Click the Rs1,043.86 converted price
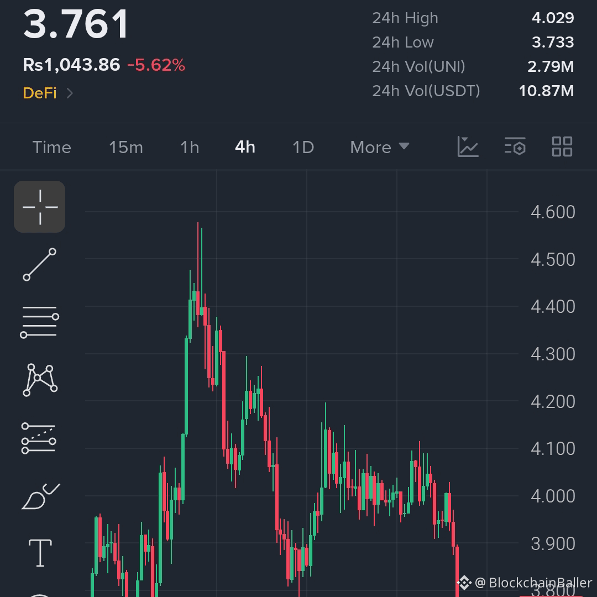Image resolution: width=597 pixels, height=597 pixels. [71, 65]
